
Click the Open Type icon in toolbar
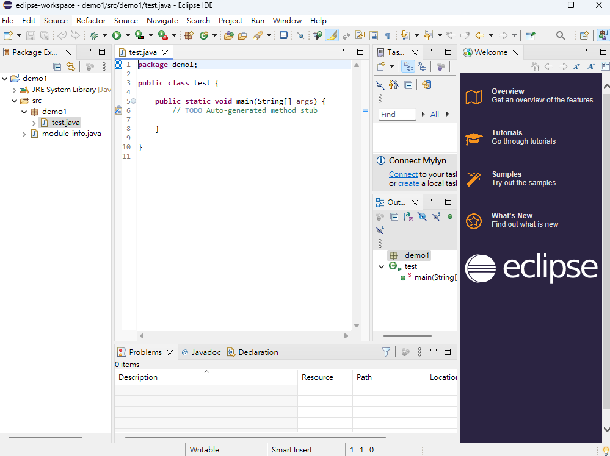(x=228, y=36)
